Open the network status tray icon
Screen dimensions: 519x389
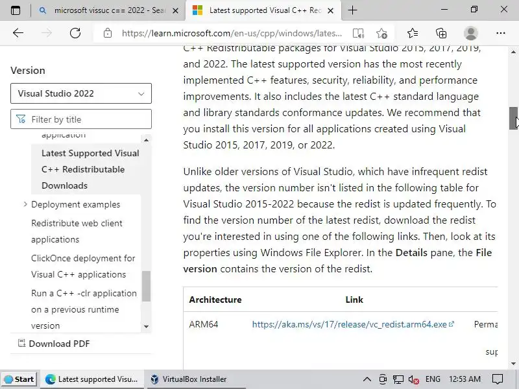point(398,379)
